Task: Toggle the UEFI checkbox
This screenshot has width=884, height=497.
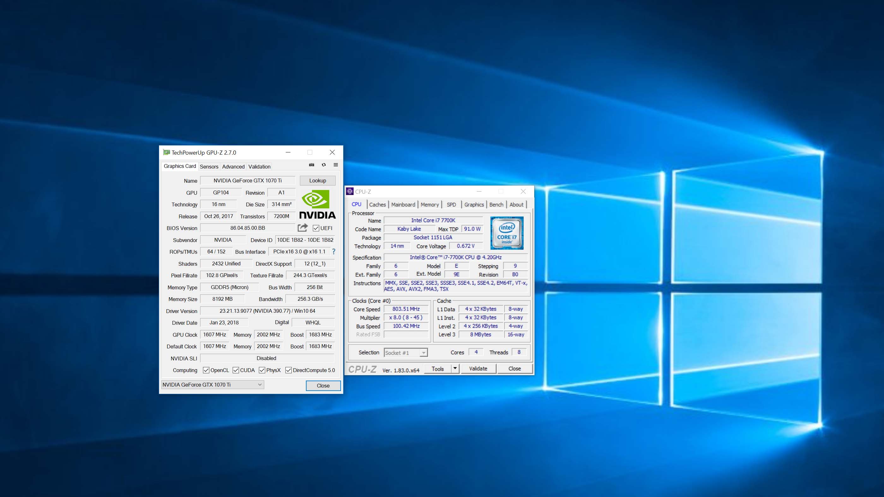Action: point(316,228)
